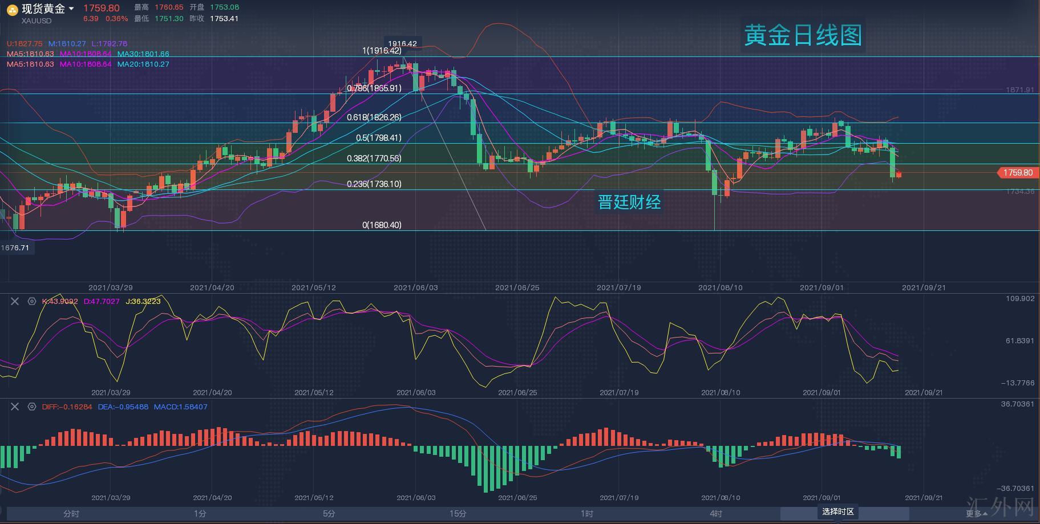Switch to the 5分 chart interval
1040x524 pixels.
tap(329, 514)
